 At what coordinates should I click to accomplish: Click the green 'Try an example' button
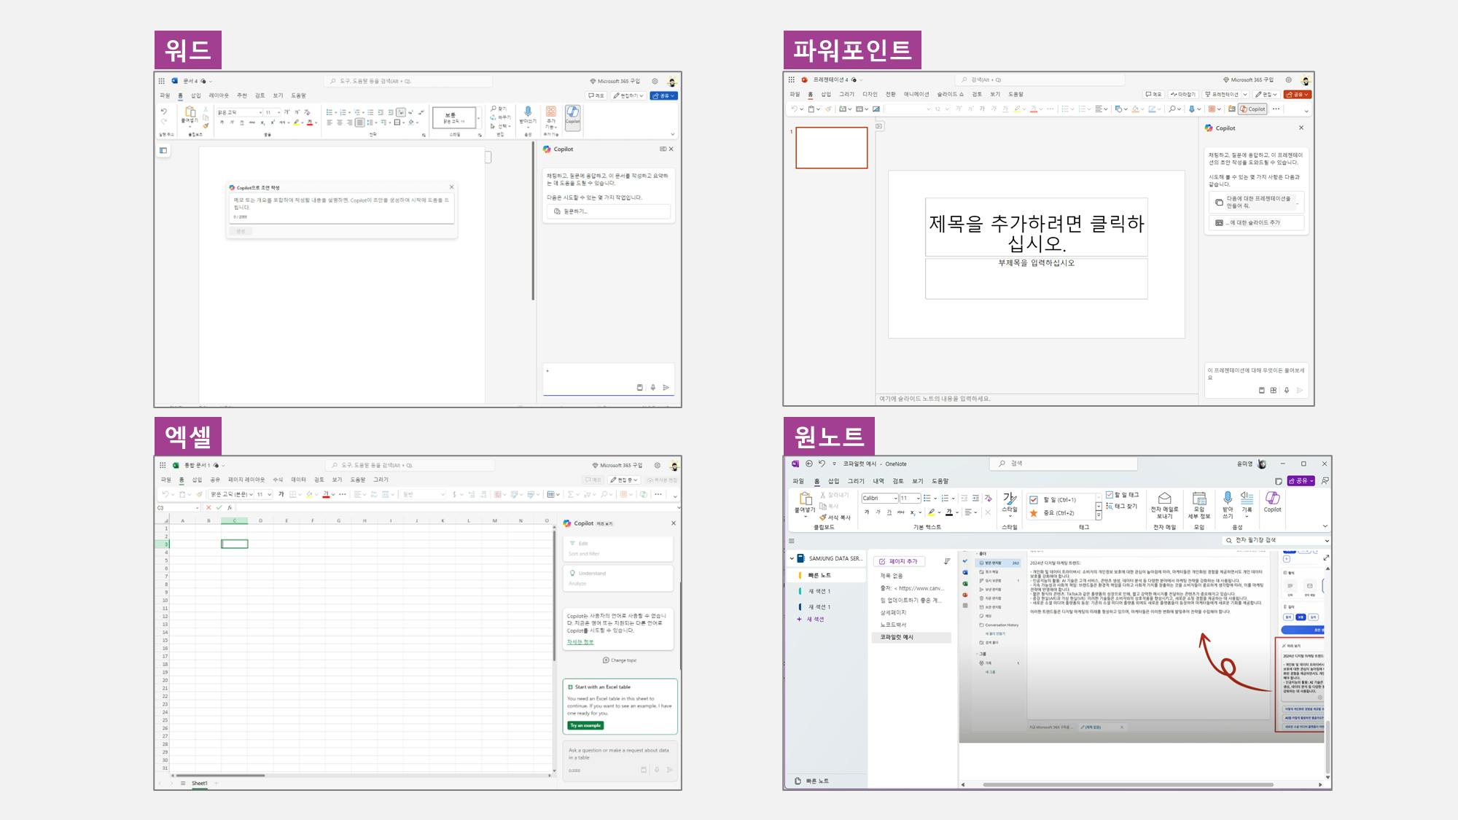tap(586, 725)
